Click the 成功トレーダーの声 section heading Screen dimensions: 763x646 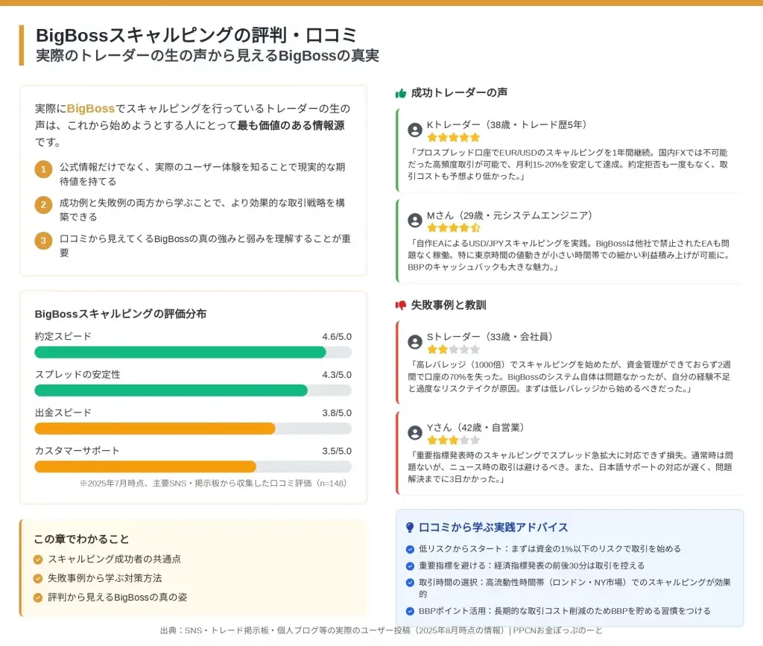coord(459,93)
